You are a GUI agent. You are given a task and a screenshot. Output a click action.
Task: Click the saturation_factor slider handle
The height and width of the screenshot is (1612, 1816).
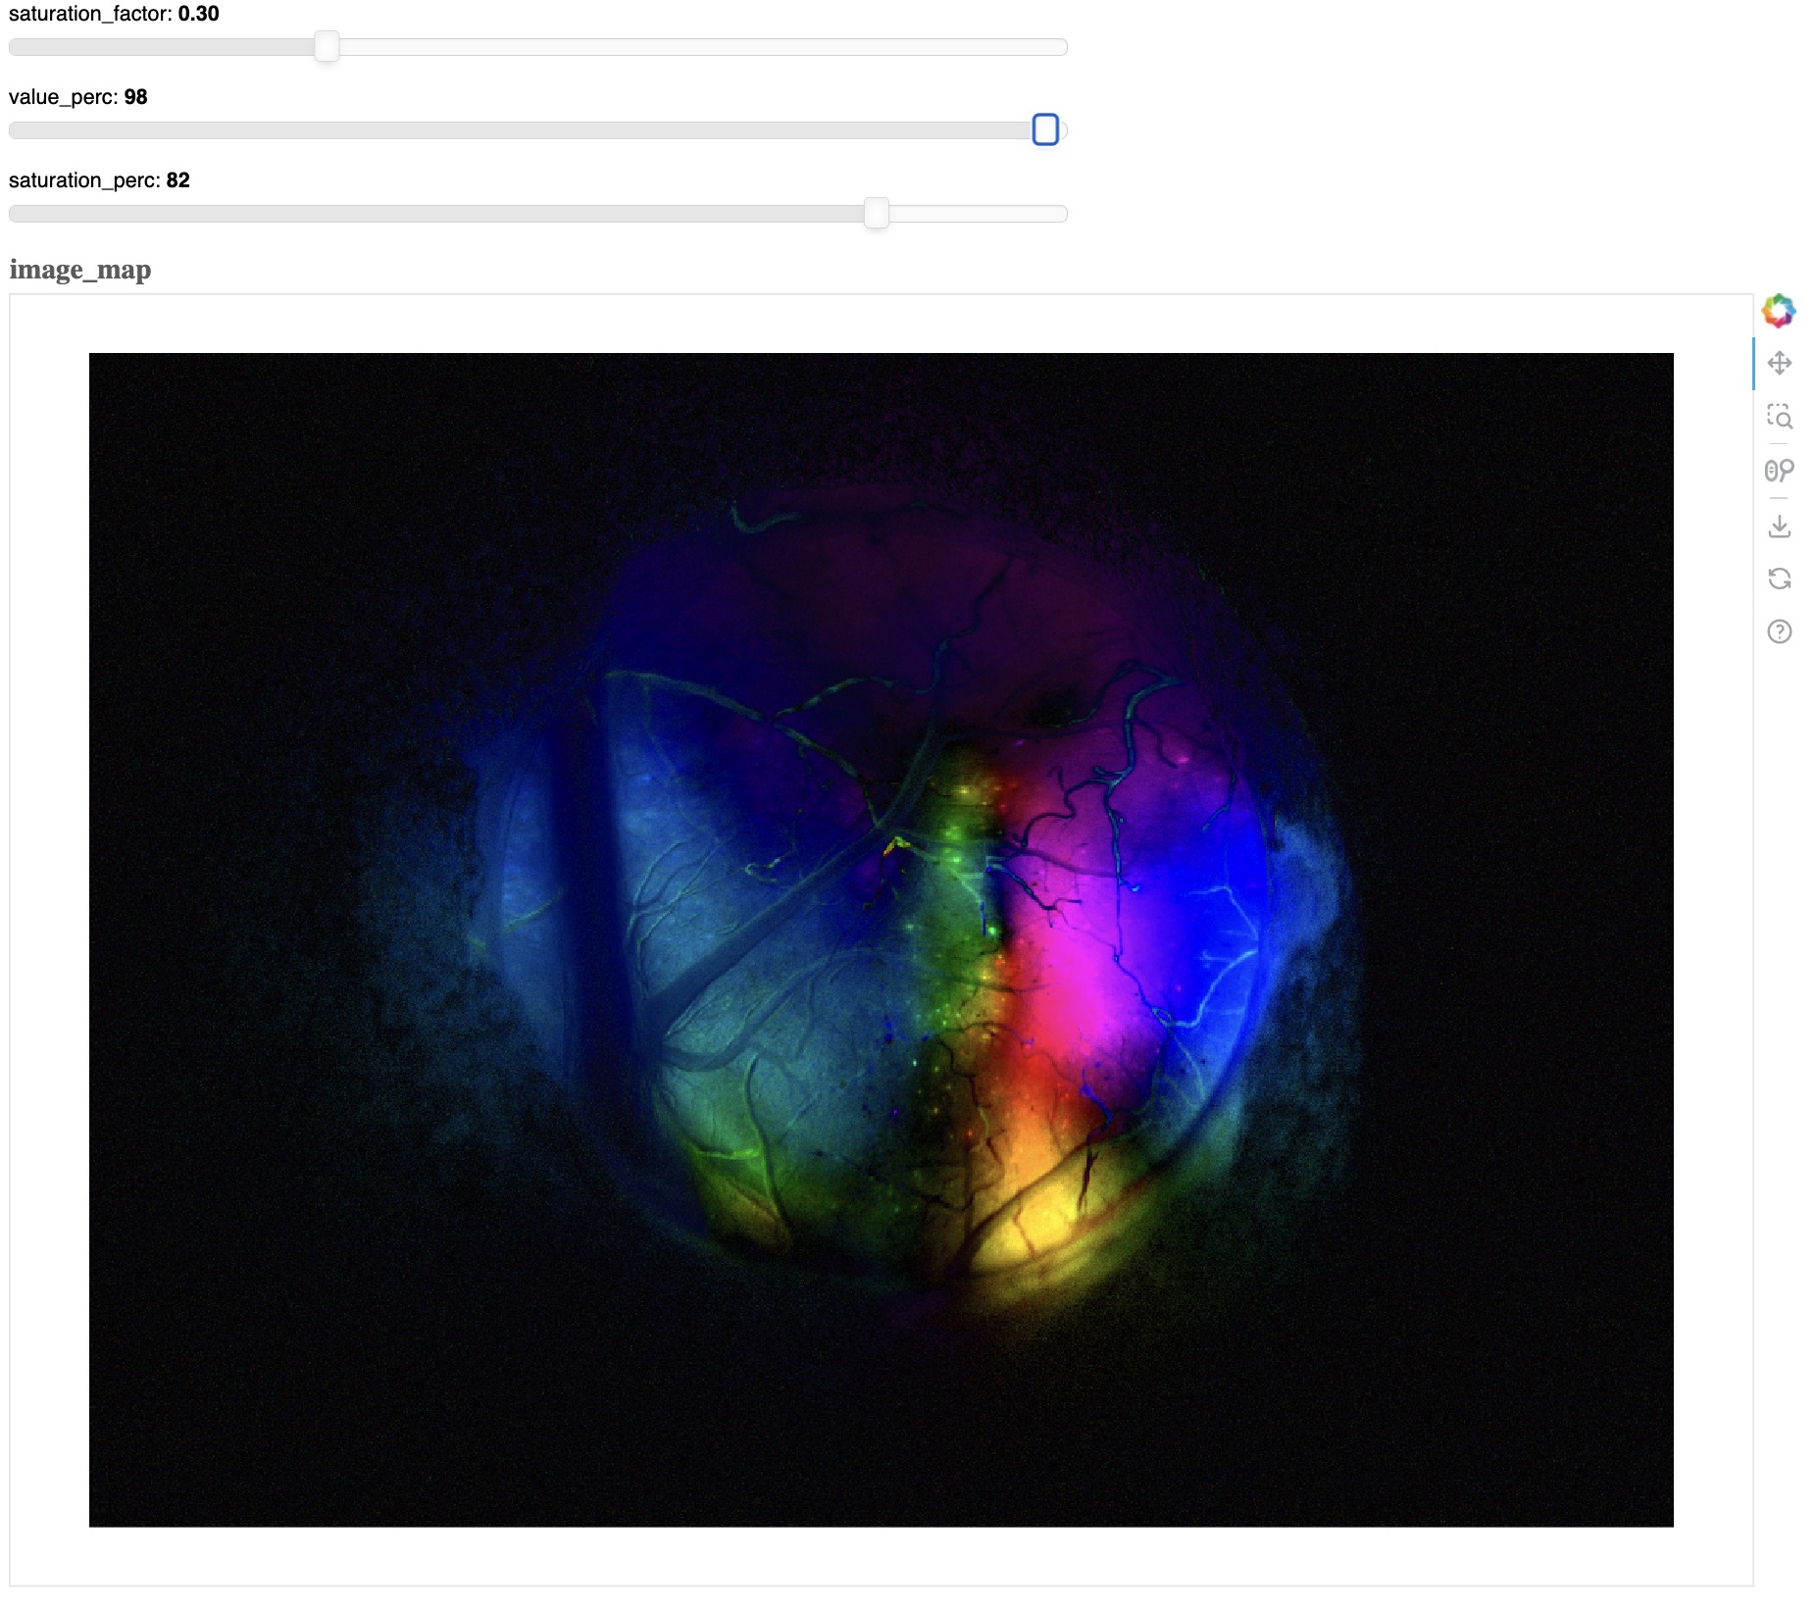click(x=327, y=46)
